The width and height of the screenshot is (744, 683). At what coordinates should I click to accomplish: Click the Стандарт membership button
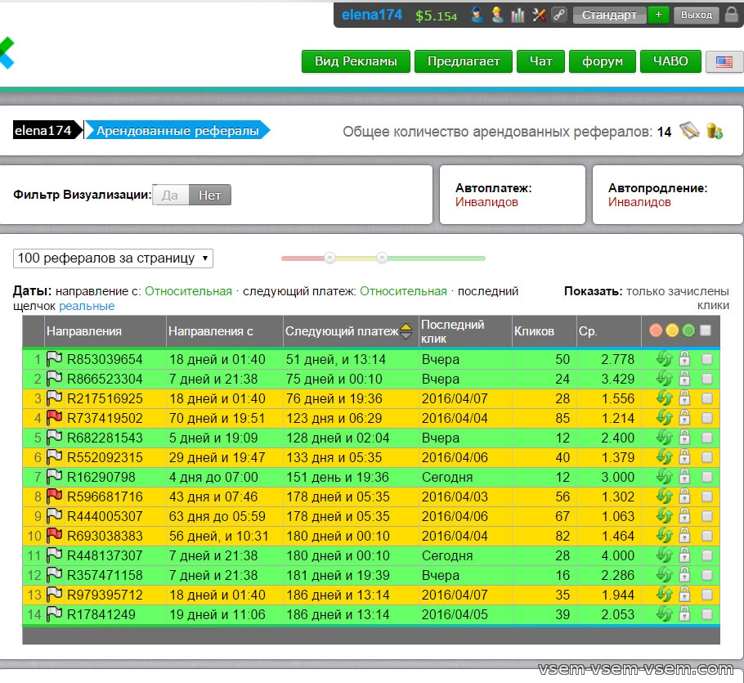(x=609, y=16)
